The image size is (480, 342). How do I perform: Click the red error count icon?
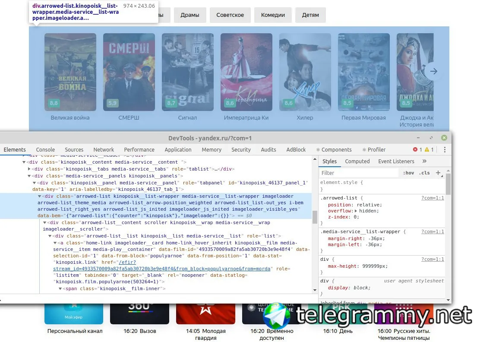[x=415, y=149]
